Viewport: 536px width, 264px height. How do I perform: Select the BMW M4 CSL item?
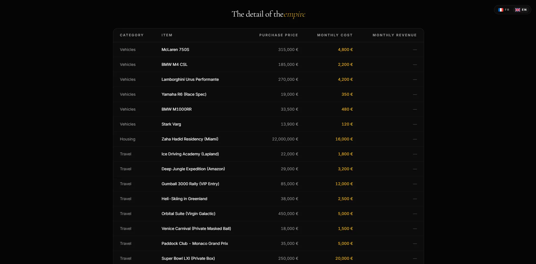pyautogui.click(x=174, y=64)
